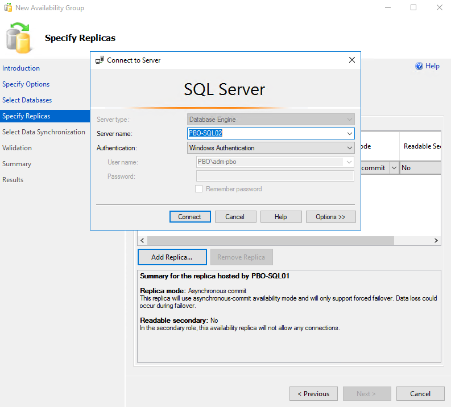Viewport: 451px width, 407px height.
Task: Click the Remove Replica button
Action: [241, 257]
